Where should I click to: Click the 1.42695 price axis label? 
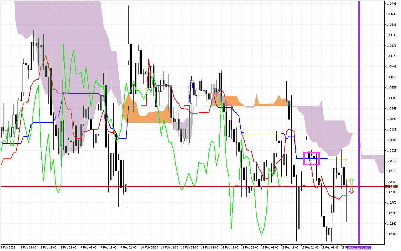pyautogui.click(x=391, y=213)
